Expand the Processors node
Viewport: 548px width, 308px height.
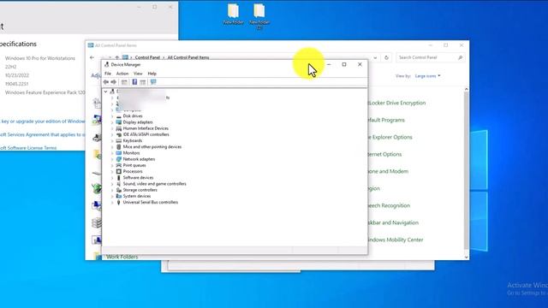[x=112, y=171]
